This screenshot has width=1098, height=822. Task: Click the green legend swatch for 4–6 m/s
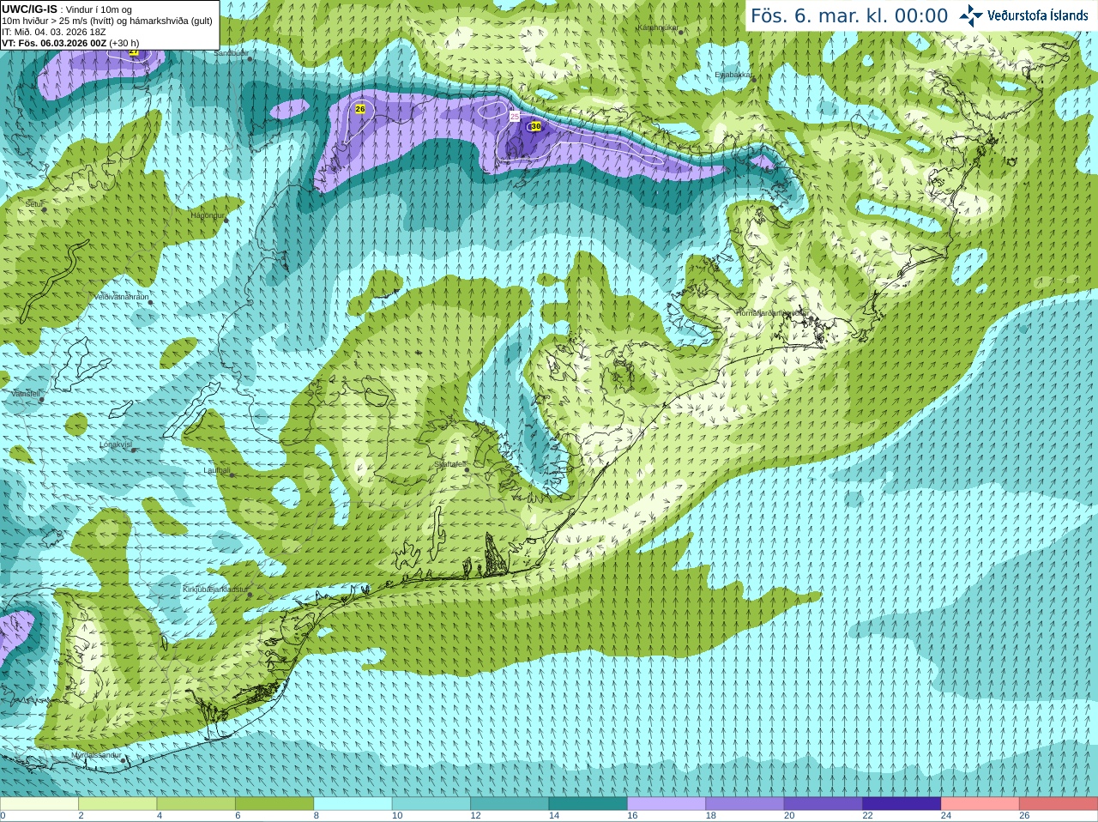(196, 804)
